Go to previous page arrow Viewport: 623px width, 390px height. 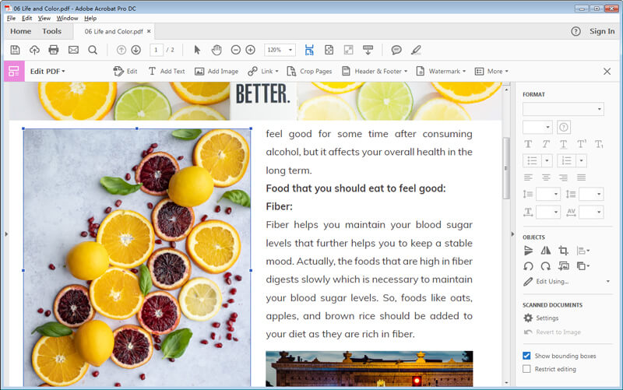(x=121, y=50)
